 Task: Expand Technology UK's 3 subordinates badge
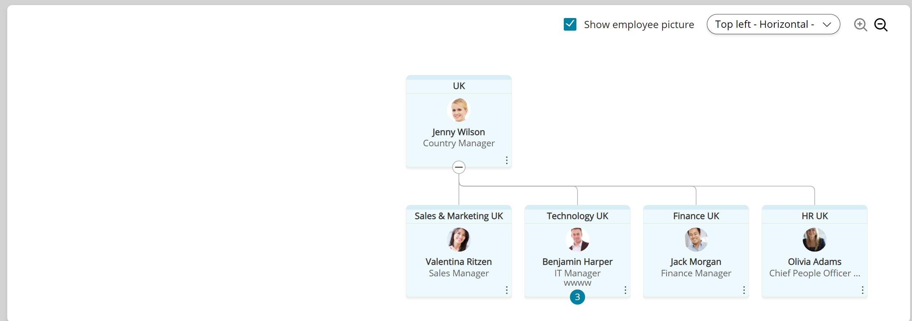(577, 297)
